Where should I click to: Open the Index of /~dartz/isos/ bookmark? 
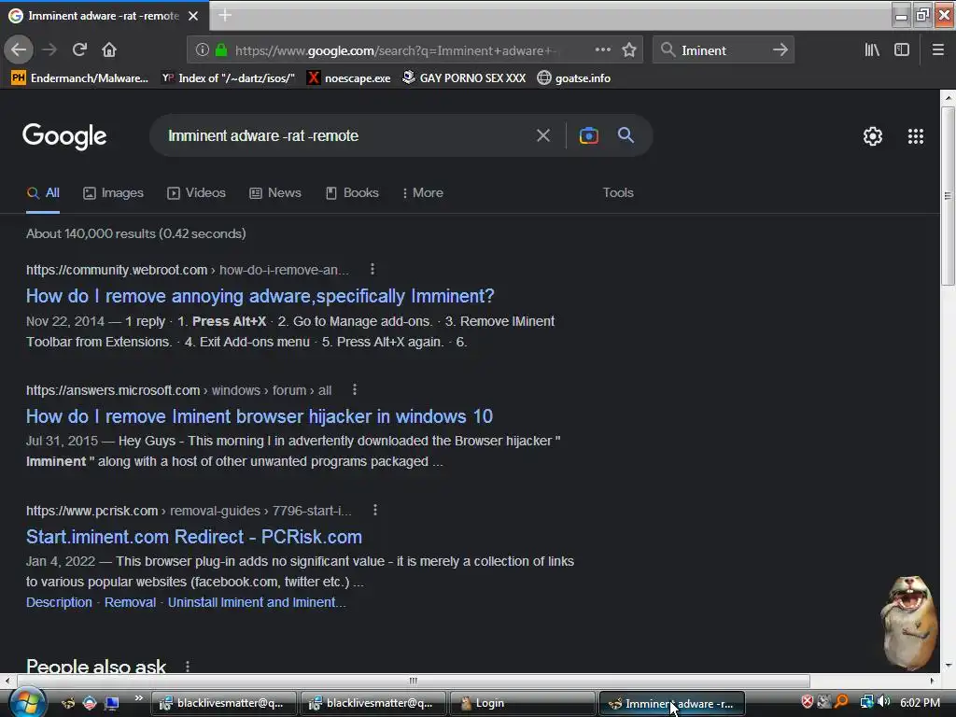228,78
